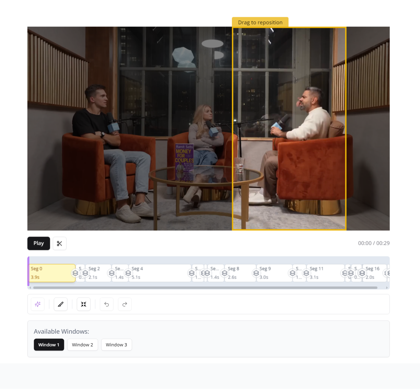Select the 1.4s segment before Seg 4

(x=120, y=273)
